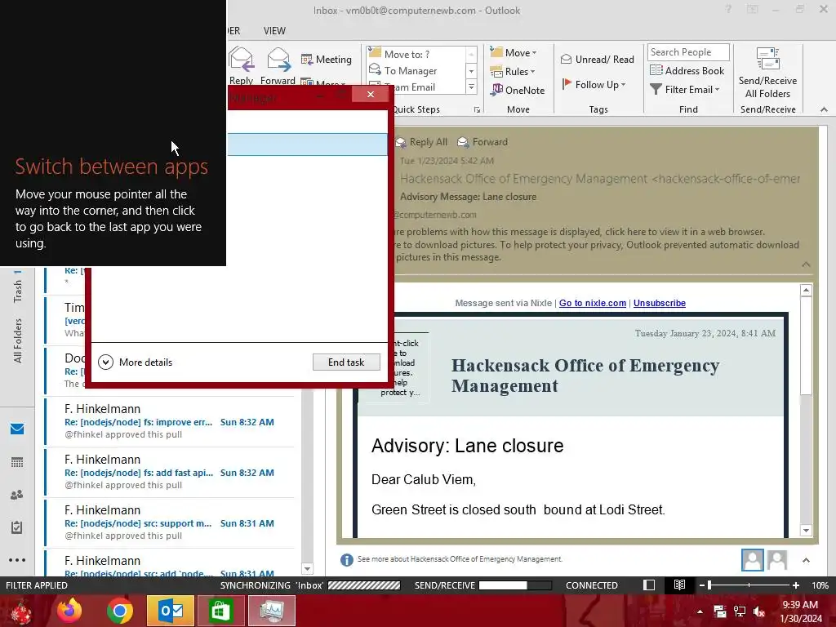
Task: Increase zoom with the plus button
Action: 796,585
